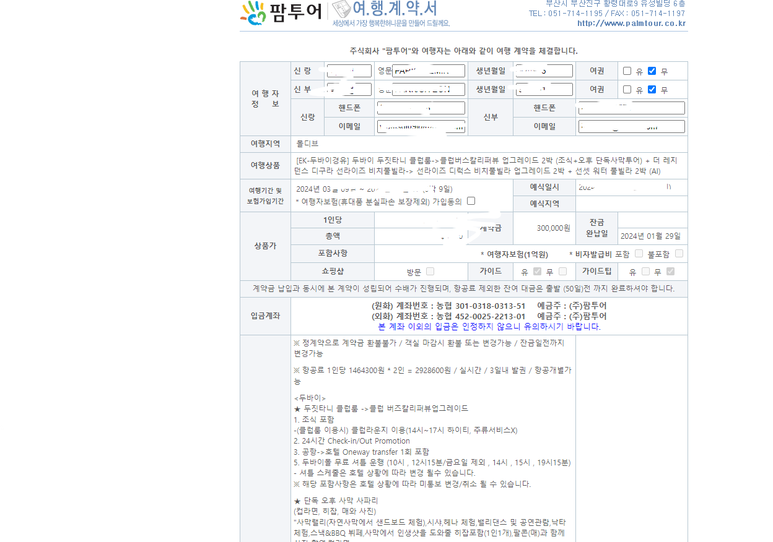773x542 pixels.
Task: Click the groom's name input field
Action: coord(349,71)
